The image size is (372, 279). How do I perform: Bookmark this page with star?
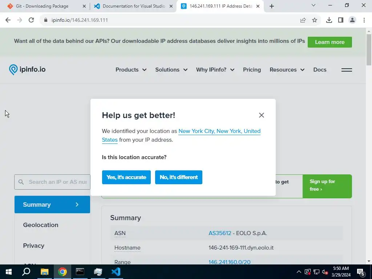tap(315, 20)
